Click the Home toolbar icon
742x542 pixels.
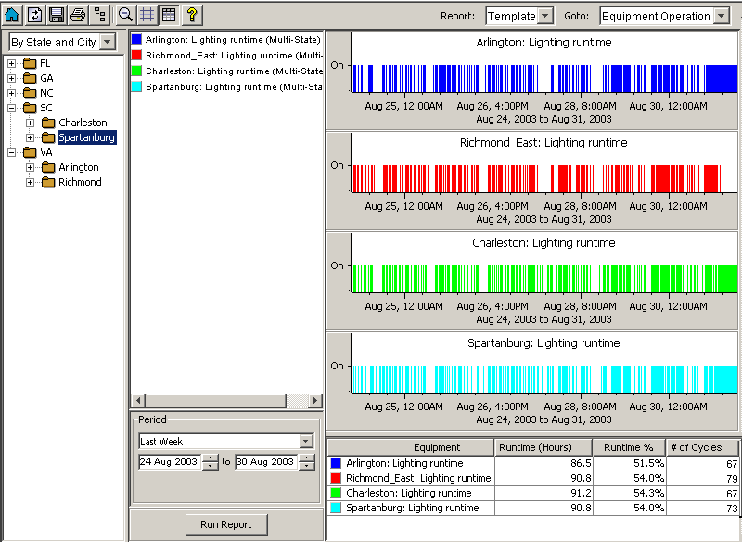pyautogui.click(x=12, y=15)
